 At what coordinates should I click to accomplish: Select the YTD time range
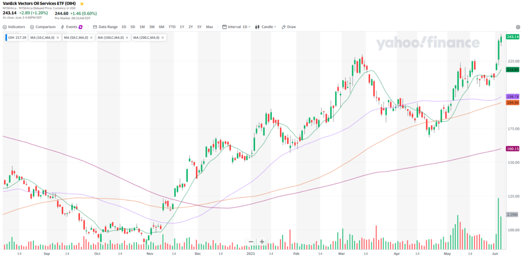click(x=172, y=27)
